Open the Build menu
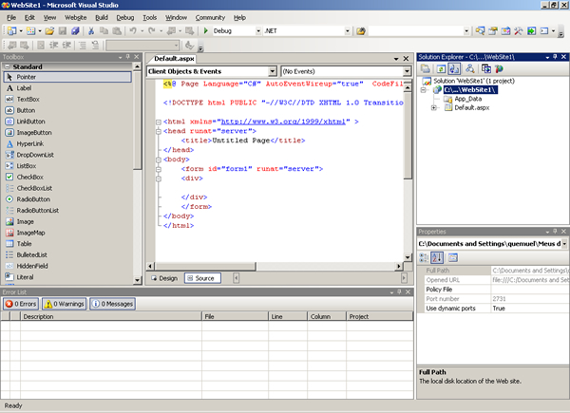This screenshot has width=570, height=413. [102, 17]
